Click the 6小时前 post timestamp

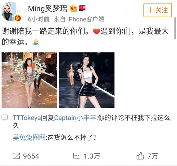(x=39, y=19)
